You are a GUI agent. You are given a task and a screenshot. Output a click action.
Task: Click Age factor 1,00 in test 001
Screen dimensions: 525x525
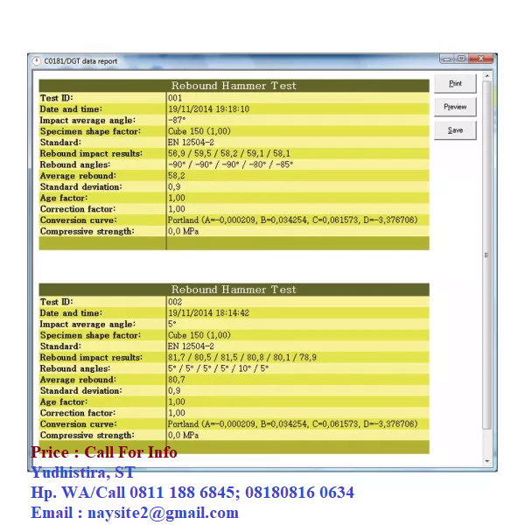[177, 199]
